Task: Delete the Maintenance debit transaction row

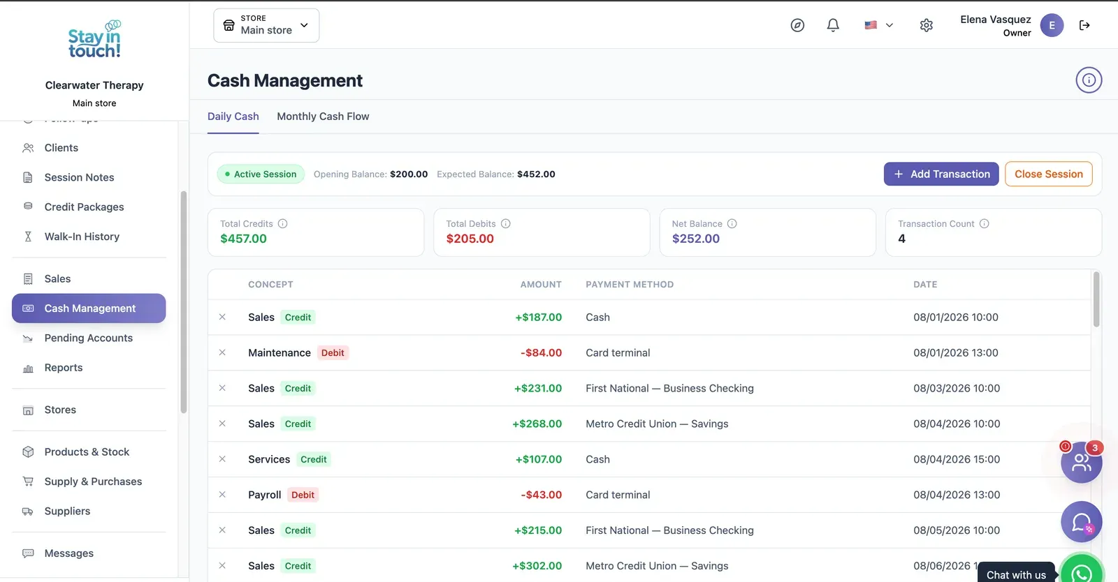Action: tap(222, 352)
